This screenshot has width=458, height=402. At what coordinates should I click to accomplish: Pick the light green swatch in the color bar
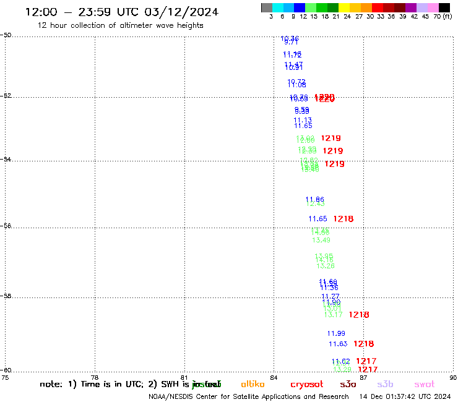click(x=311, y=7)
